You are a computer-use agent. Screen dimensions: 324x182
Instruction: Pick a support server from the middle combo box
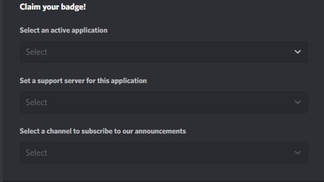pos(164,102)
